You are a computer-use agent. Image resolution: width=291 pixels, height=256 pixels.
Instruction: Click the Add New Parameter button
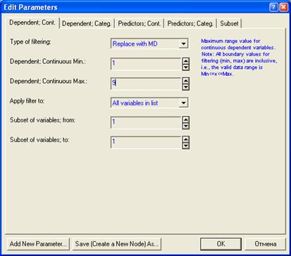38,244
